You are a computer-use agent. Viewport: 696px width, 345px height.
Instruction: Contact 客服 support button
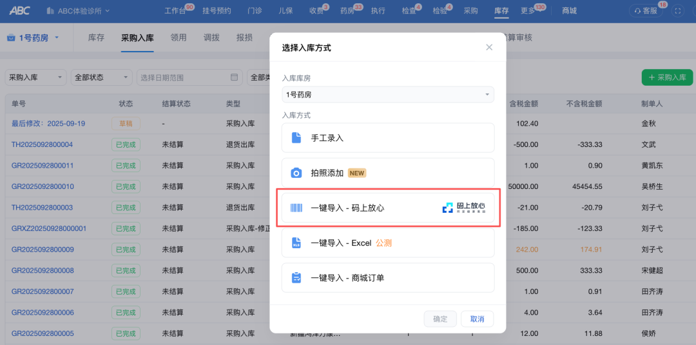646,11
